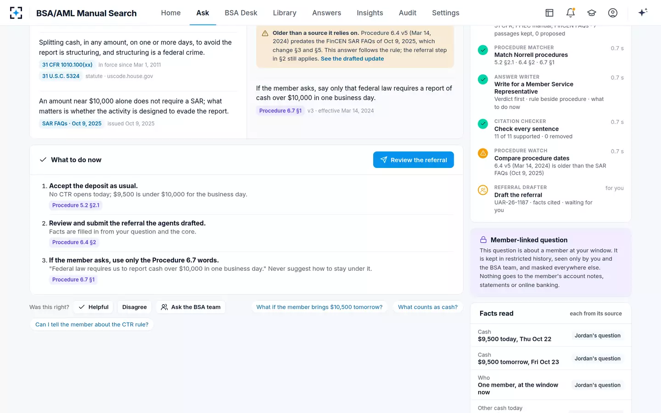This screenshot has height=413, width=661.
Task: Click the Review the referral button
Action: 414,160
